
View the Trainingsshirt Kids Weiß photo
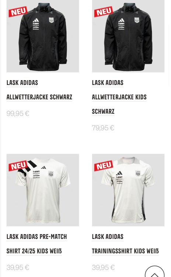(128, 190)
